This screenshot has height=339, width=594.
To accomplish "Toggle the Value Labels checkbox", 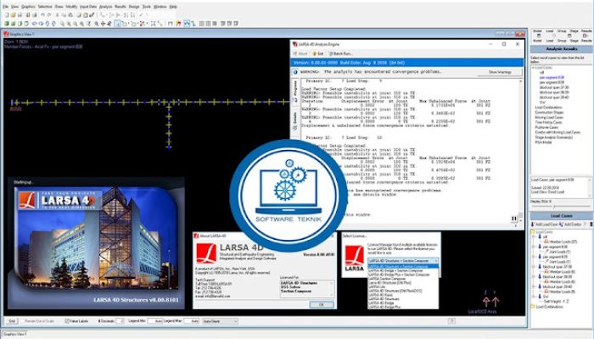I will (x=67, y=321).
